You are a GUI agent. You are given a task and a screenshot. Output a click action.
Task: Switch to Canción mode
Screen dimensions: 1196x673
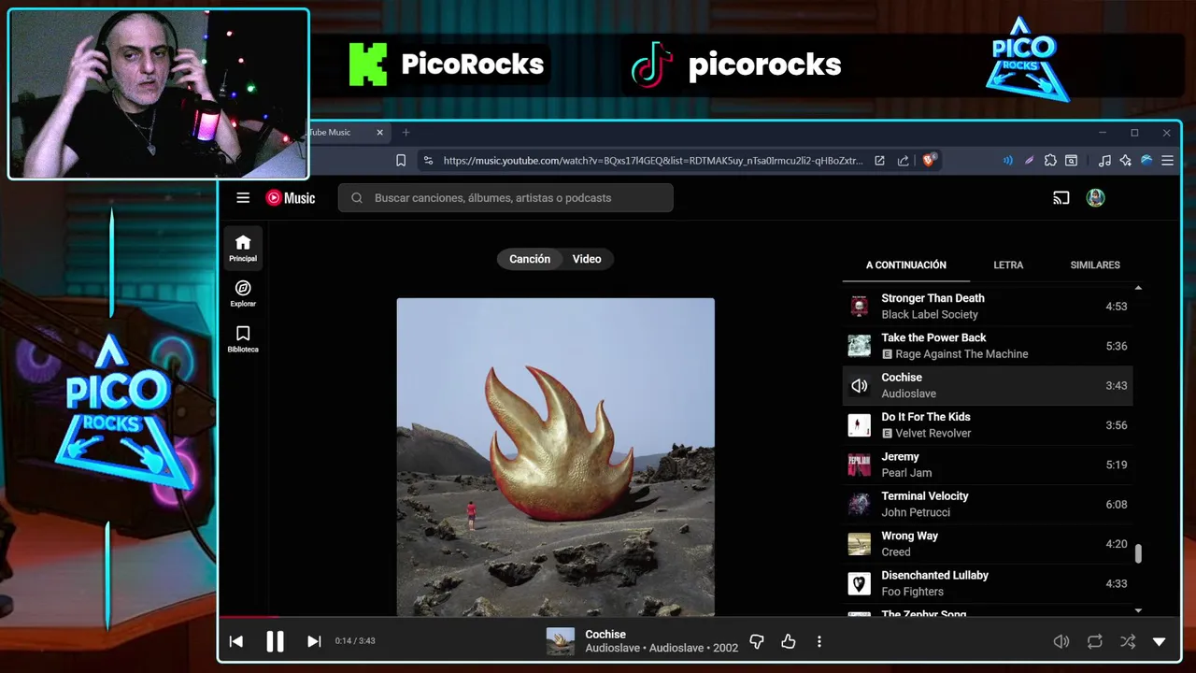pos(530,259)
